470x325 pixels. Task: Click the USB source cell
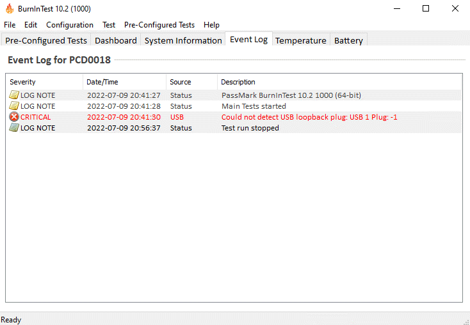tap(177, 117)
